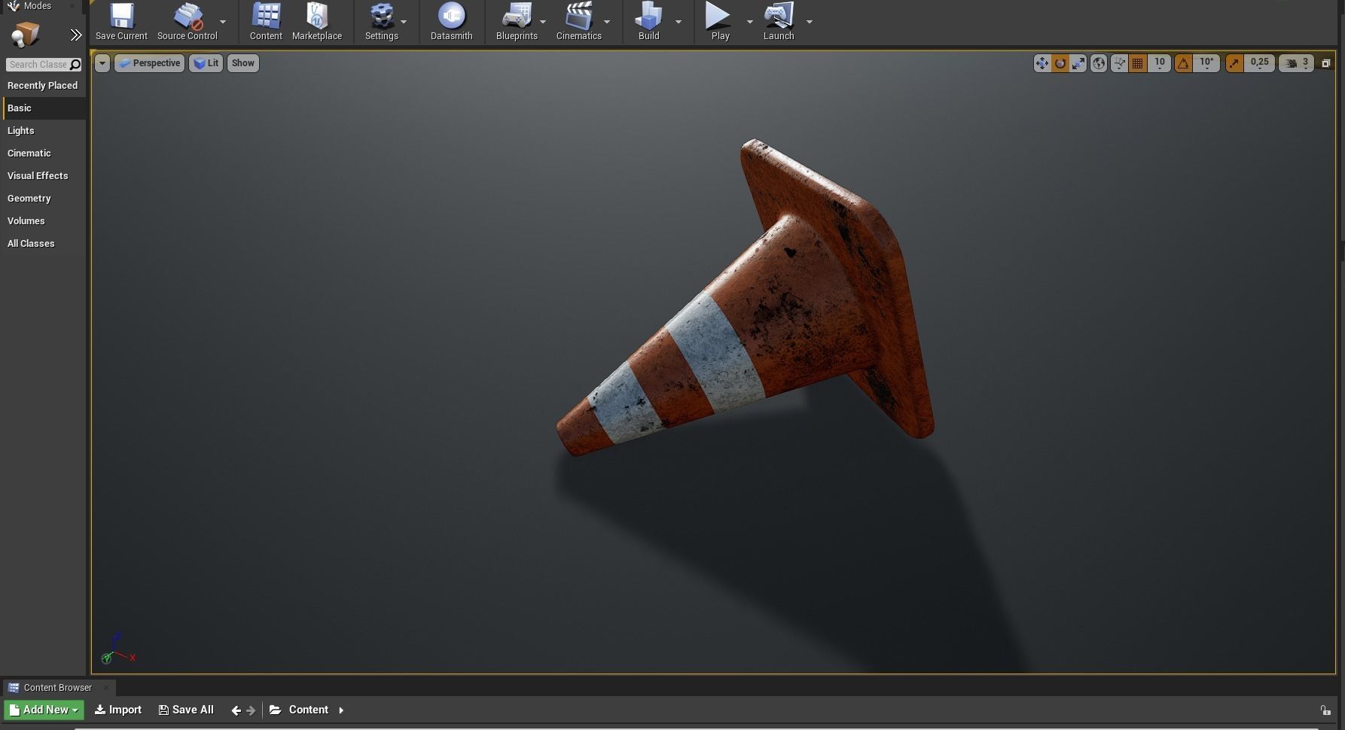Open rotation snap 10° dropdown
Screen dimensions: 1345x730
[x=1206, y=63]
